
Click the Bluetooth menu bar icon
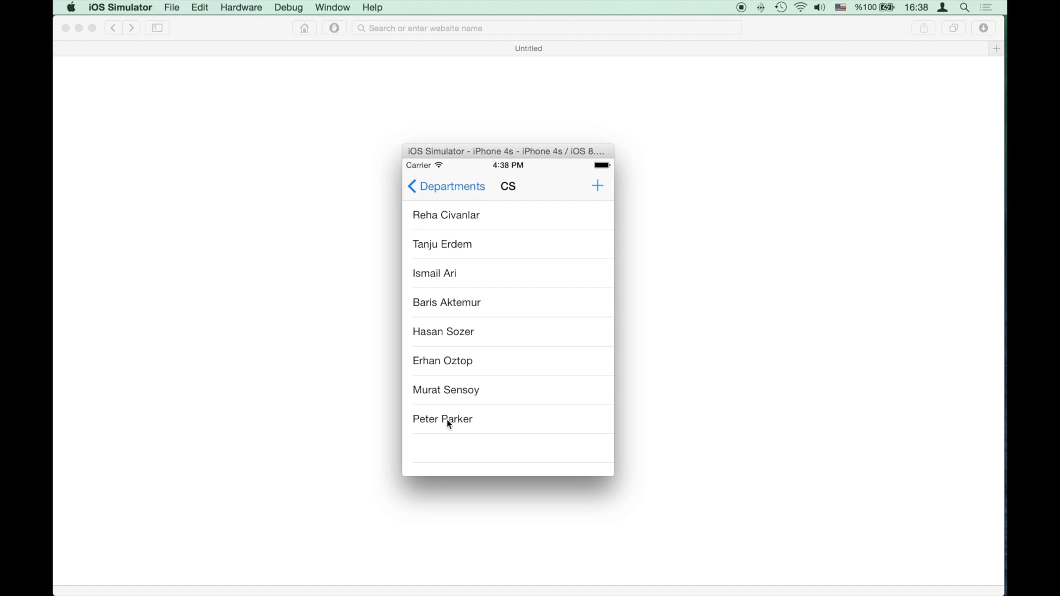(761, 7)
